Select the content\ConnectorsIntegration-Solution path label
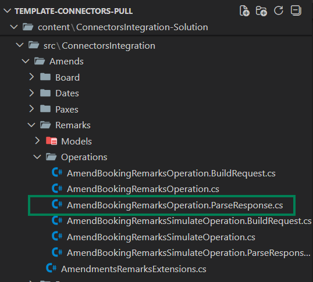The height and width of the screenshot is (282, 313). pos(123,27)
